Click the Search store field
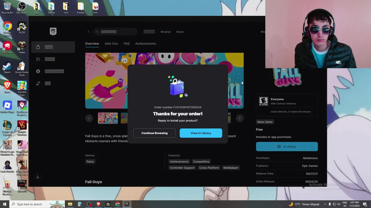Image resolution: width=371 pixels, height=208 pixels. coord(116,32)
